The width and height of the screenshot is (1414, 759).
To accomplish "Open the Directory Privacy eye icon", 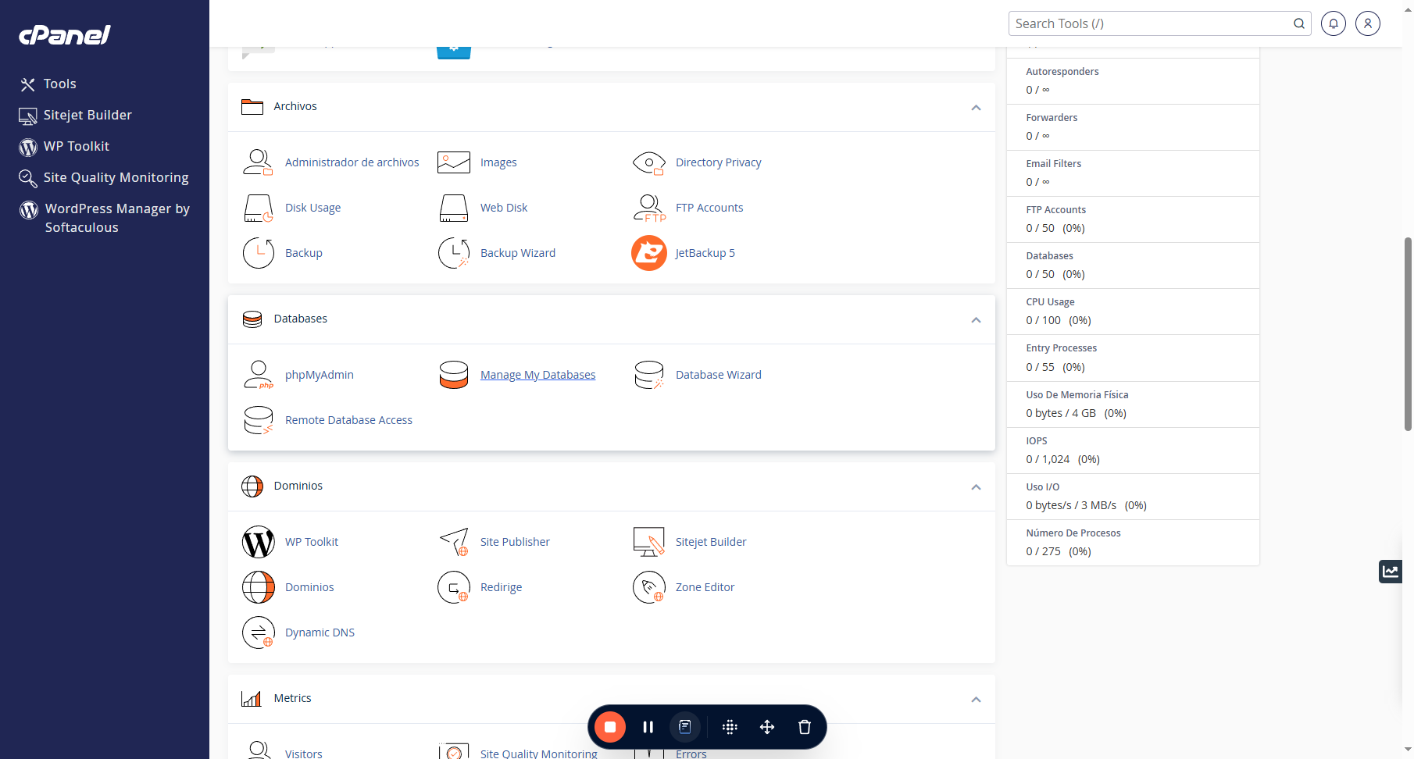I will click(x=649, y=162).
